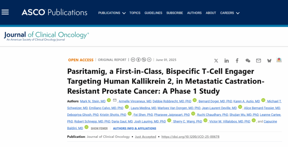Share article on X (Twitter)
288x147 pixels.
point(216,61)
